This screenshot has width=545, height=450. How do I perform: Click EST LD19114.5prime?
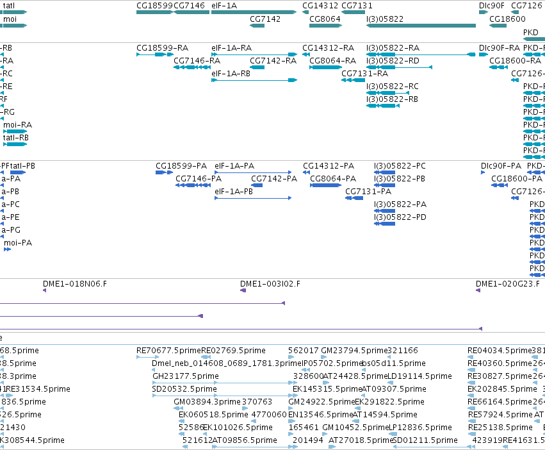tap(419, 376)
